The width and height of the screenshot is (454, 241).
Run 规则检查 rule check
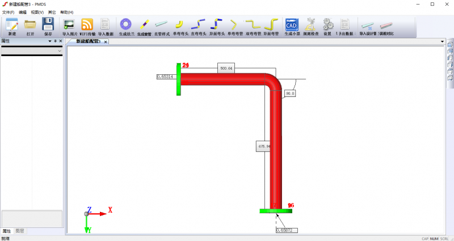[310, 24]
